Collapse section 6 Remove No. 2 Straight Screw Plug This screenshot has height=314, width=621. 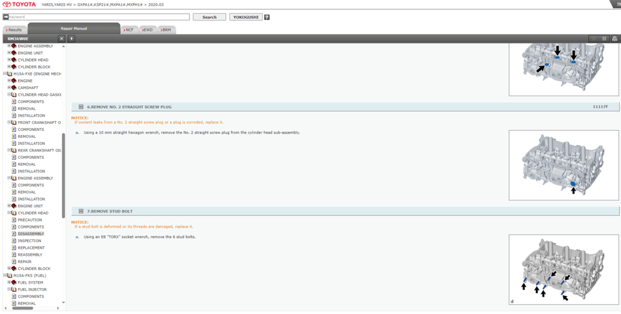pyautogui.click(x=81, y=107)
